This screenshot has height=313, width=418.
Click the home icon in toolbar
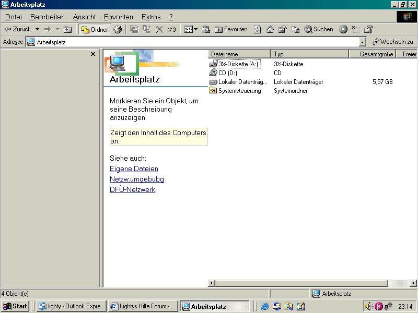[270, 30]
